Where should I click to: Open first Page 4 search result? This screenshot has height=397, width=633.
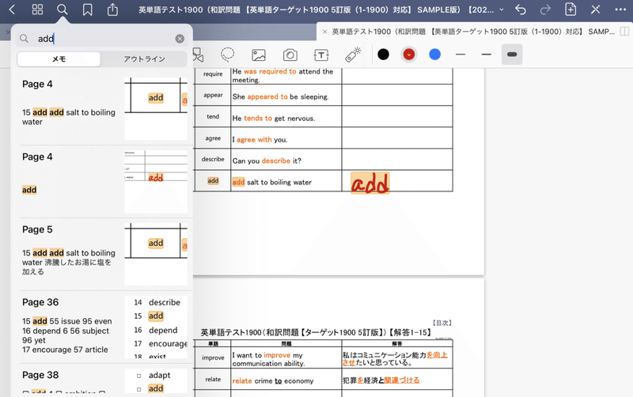click(104, 109)
